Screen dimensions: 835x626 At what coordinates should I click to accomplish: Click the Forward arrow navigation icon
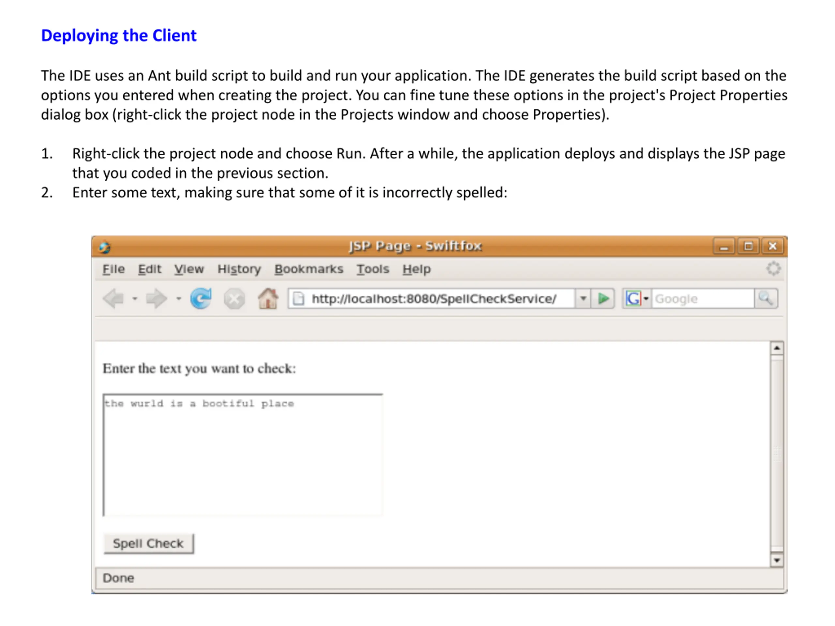point(156,299)
